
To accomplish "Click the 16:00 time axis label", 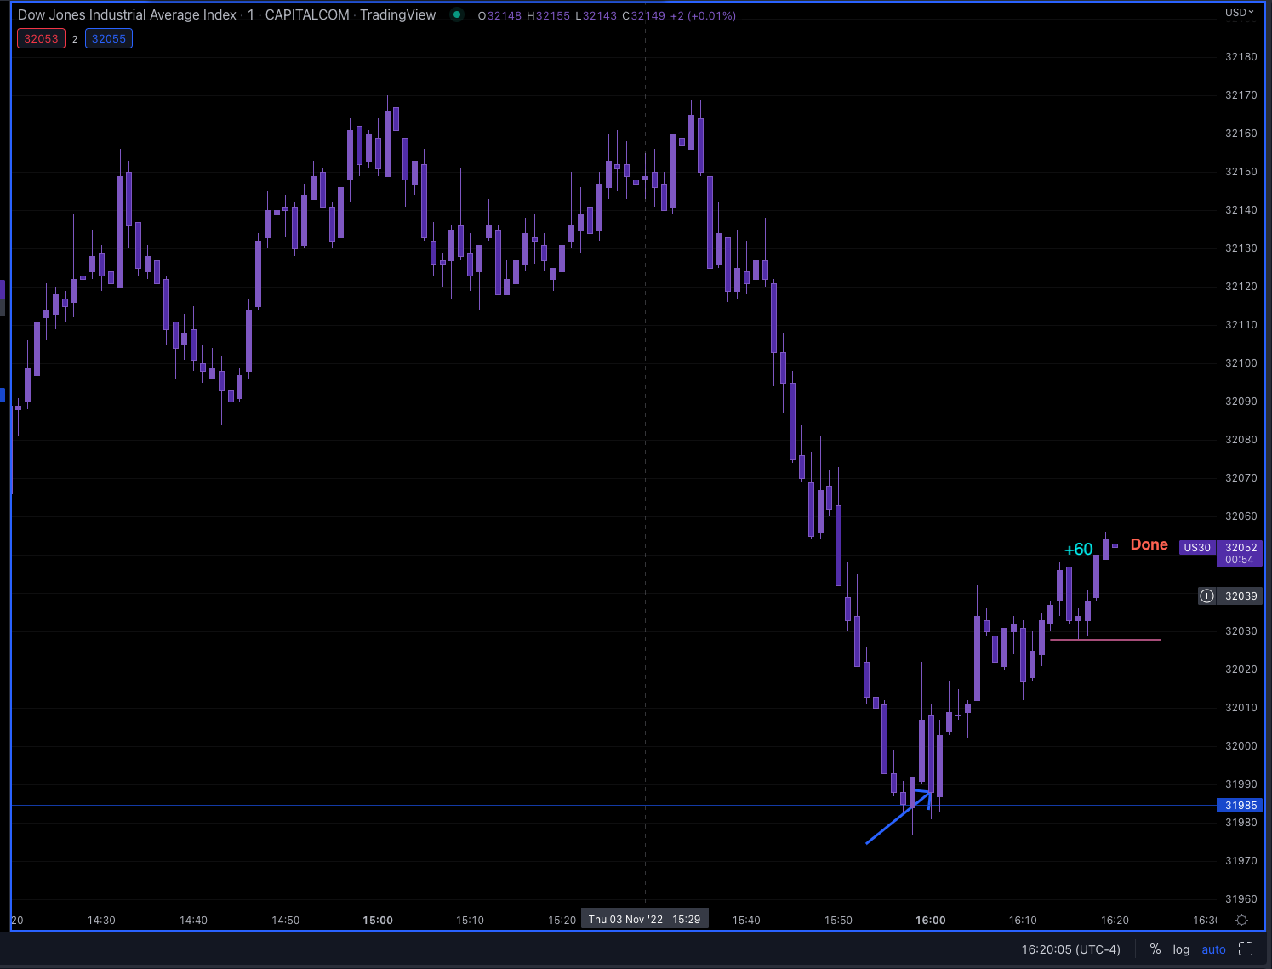I will [930, 920].
